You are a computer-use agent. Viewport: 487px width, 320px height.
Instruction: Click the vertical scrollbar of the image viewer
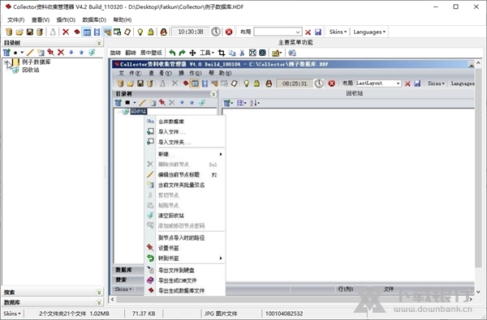(x=478, y=177)
